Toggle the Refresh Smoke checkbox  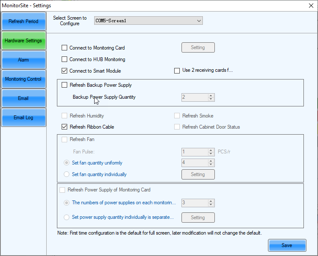[x=177, y=116]
